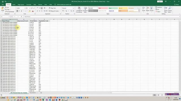The width and height of the screenshot is (181, 101).
Task: Open the View ribbon tab
Action: coord(46,4)
